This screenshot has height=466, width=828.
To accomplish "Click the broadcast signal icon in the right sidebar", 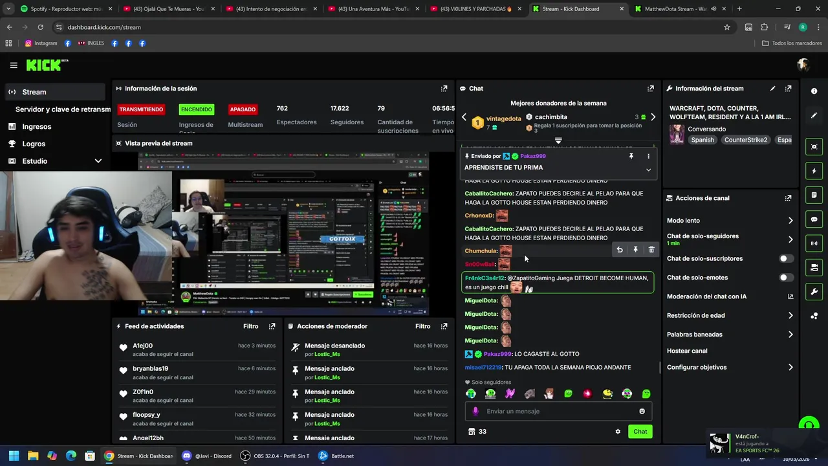I will [814, 243].
